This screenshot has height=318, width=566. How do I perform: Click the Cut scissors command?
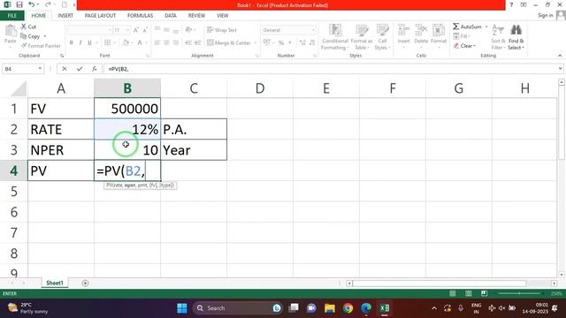[28, 26]
